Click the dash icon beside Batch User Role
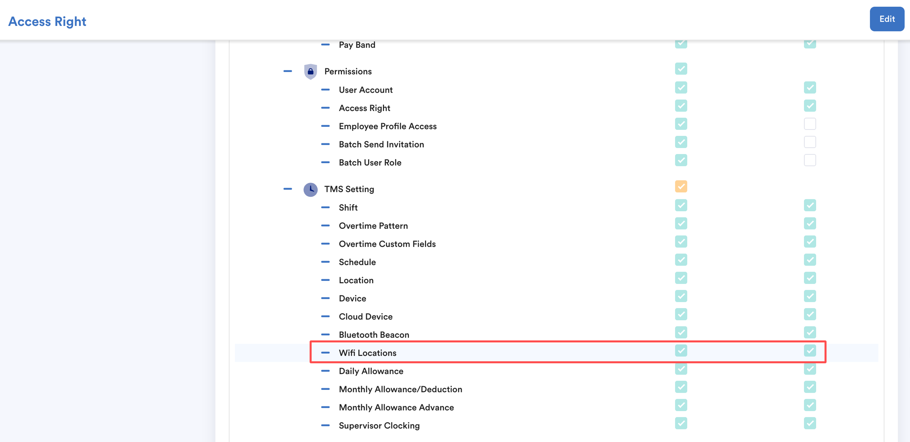 pos(325,162)
